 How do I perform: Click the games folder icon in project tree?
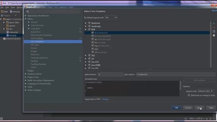(x=7, y=26)
